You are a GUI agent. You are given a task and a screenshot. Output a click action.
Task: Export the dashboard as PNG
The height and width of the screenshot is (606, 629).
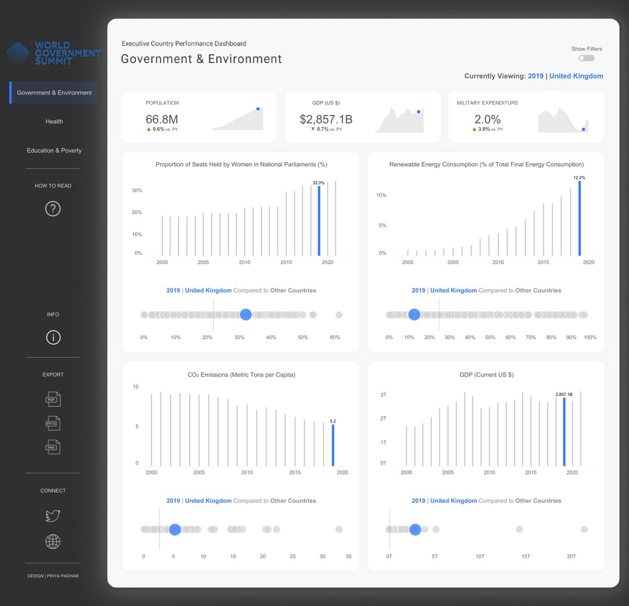[52, 447]
